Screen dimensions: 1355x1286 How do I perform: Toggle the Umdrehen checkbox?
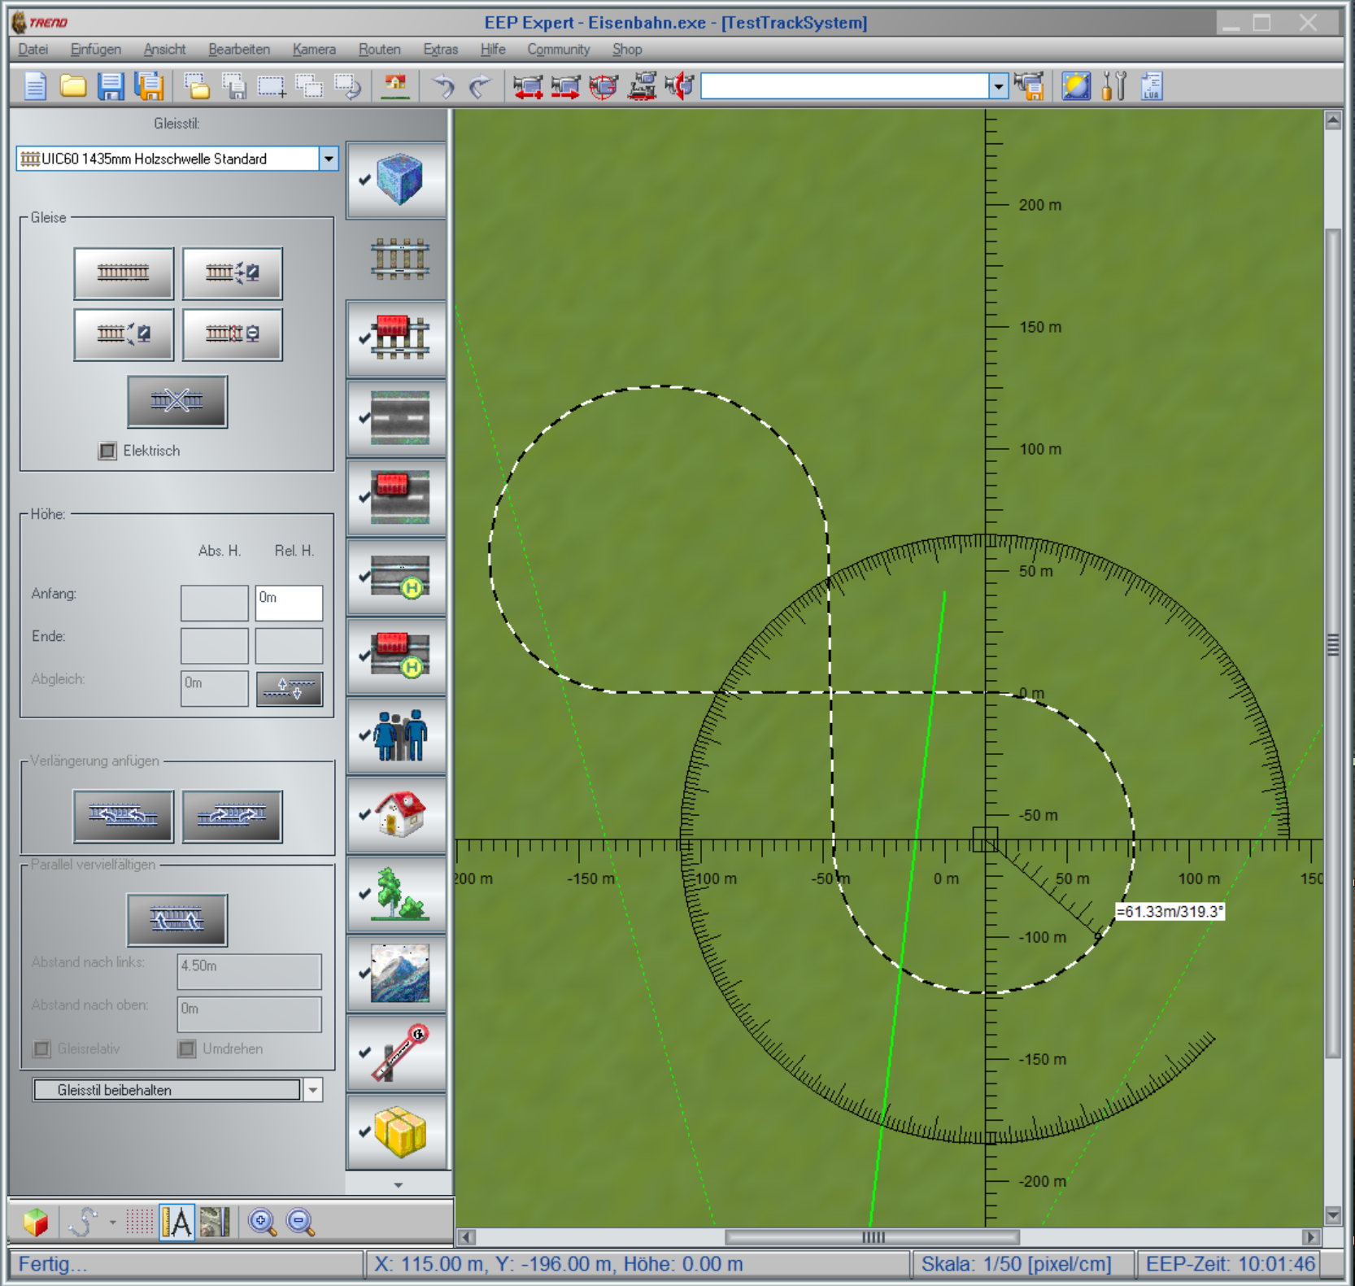(187, 1048)
